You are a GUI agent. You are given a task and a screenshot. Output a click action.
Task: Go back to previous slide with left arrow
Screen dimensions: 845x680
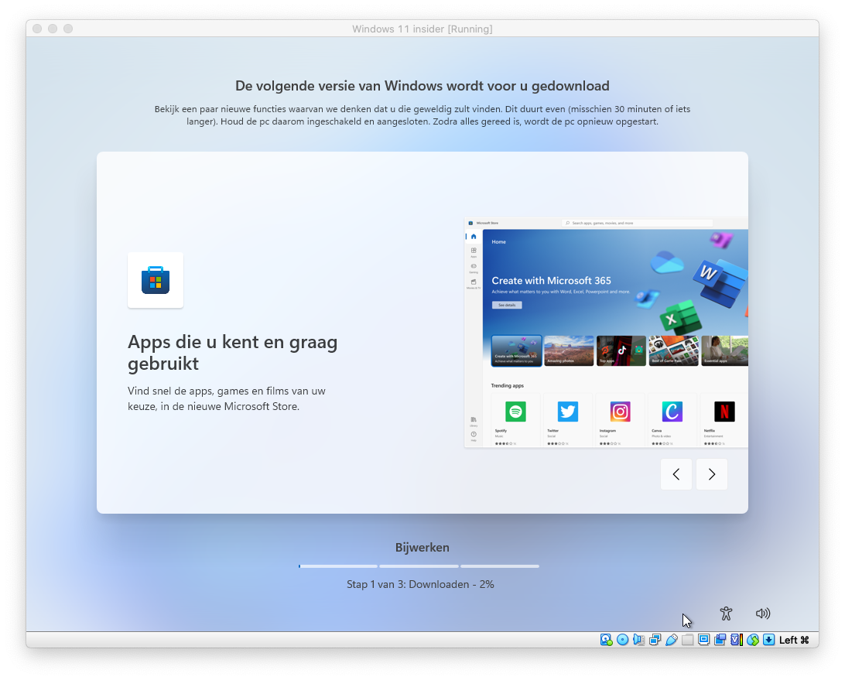(676, 474)
